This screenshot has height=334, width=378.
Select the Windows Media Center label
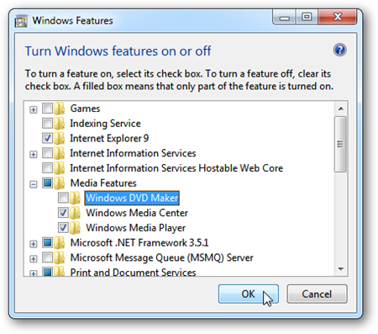click(x=137, y=213)
